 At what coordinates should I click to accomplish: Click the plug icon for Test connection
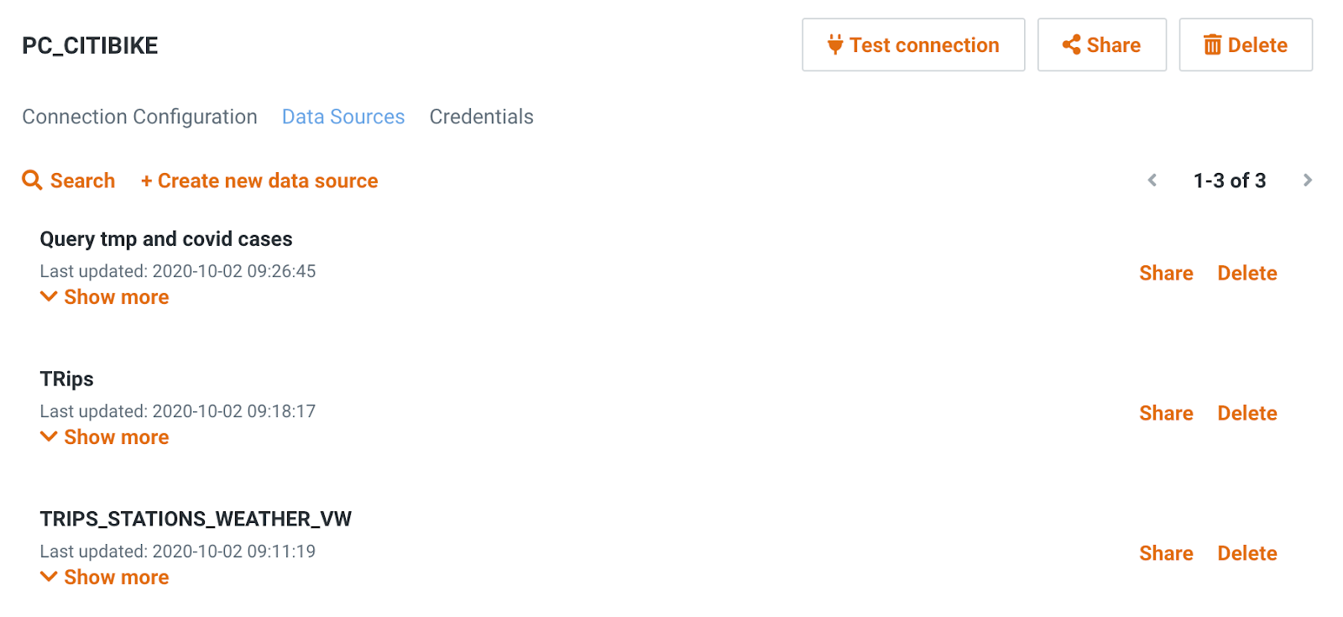(834, 44)
